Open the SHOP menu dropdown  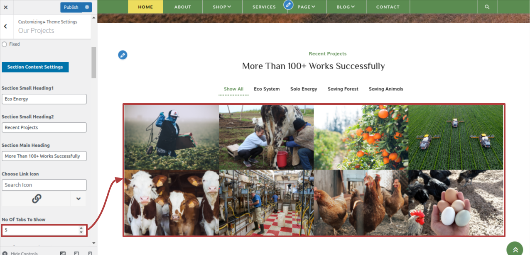tap(222, 7)
